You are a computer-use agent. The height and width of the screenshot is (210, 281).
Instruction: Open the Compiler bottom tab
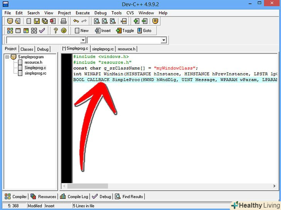tap(15, 197)
